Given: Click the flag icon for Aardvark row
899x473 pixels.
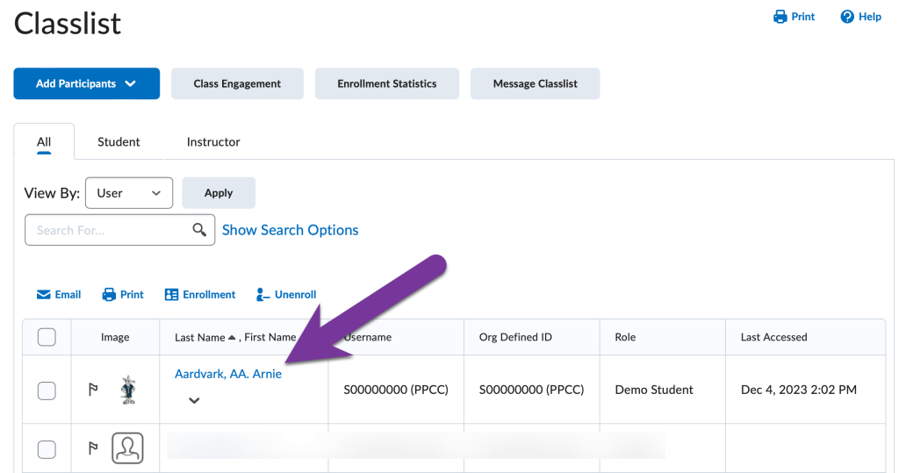Looking at the screenshot, I should coord(94,390).
